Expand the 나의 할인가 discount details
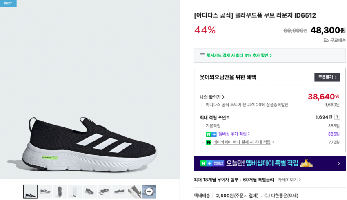The image size is (347, 200). click(x=212, y=97)
